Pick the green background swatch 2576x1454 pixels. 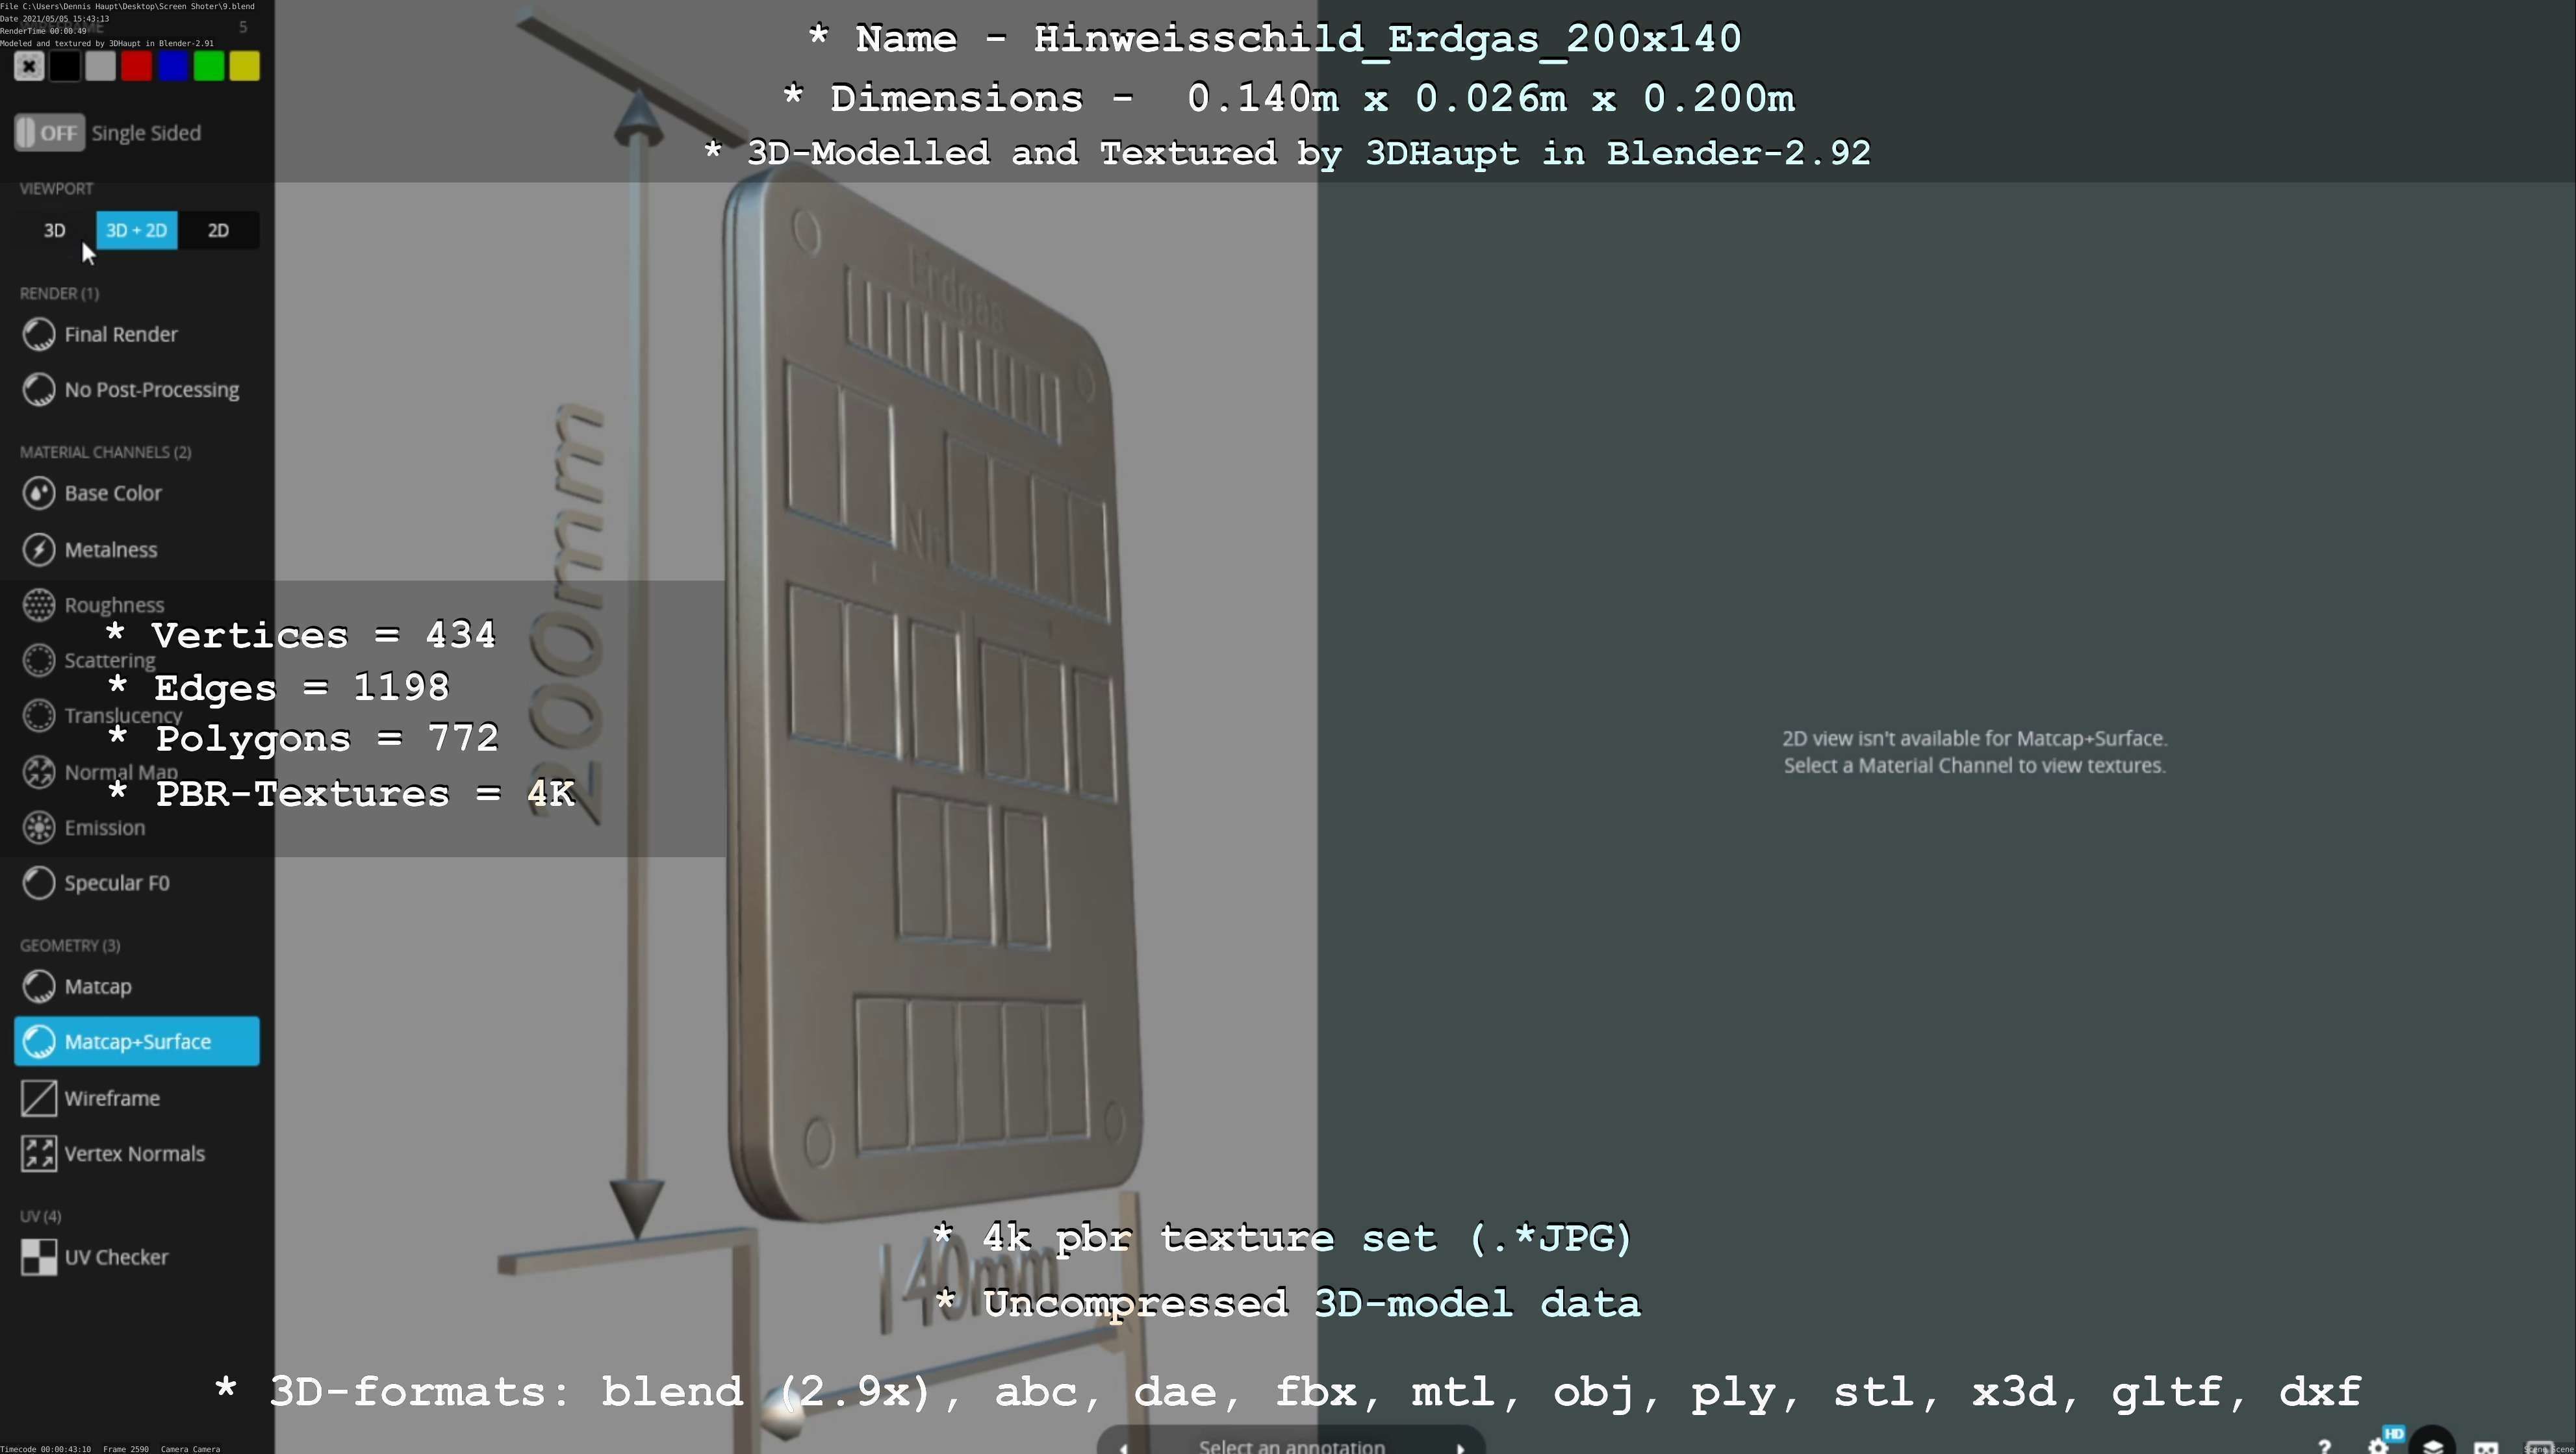209,67
